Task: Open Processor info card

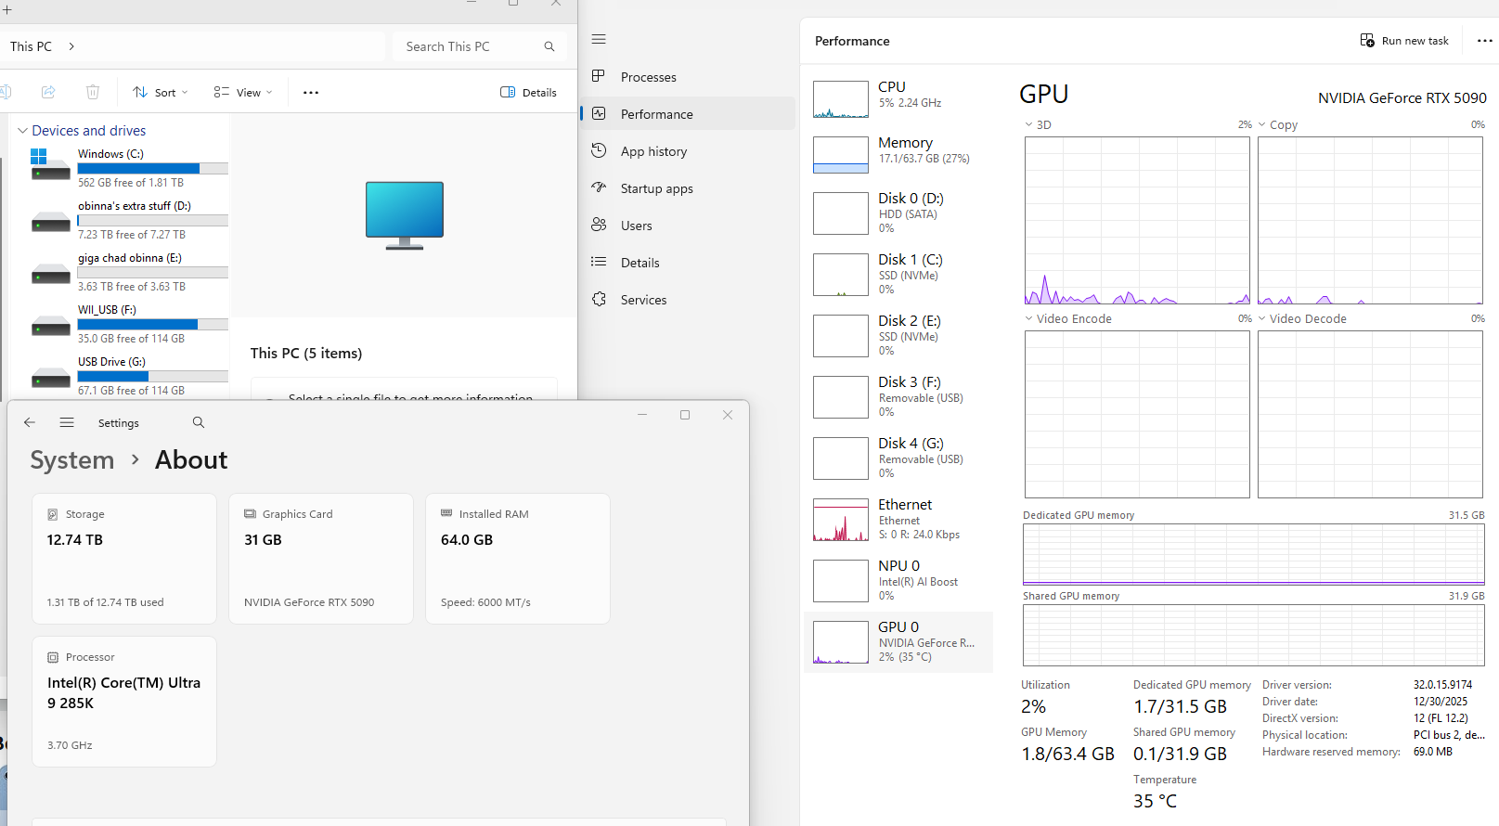Action: pos(124,702)
